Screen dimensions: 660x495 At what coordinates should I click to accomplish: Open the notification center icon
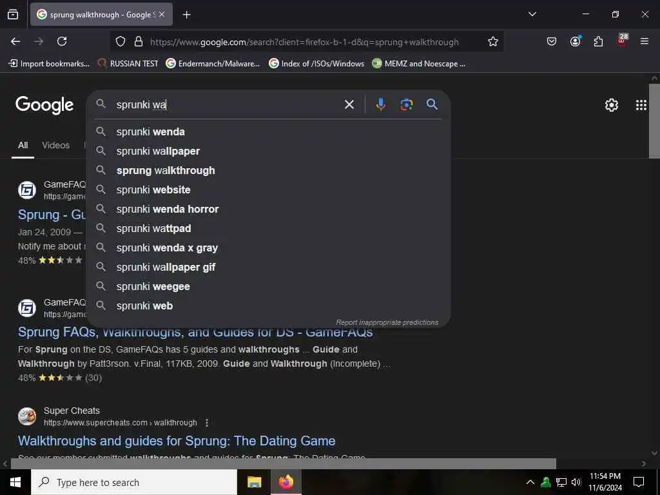639,482
